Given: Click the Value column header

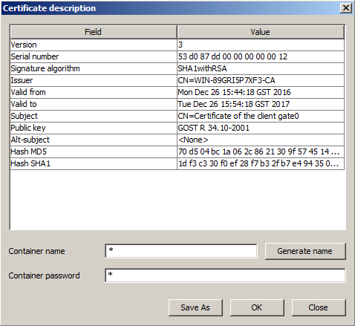Looking at the screenshot, I should click(261, 32).
